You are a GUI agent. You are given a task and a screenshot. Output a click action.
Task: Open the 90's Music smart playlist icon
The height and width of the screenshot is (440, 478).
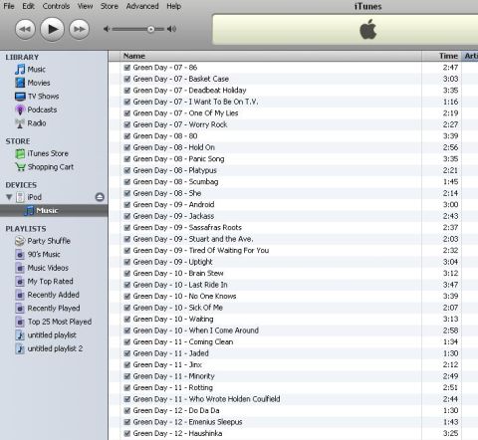tap(20, 255)
